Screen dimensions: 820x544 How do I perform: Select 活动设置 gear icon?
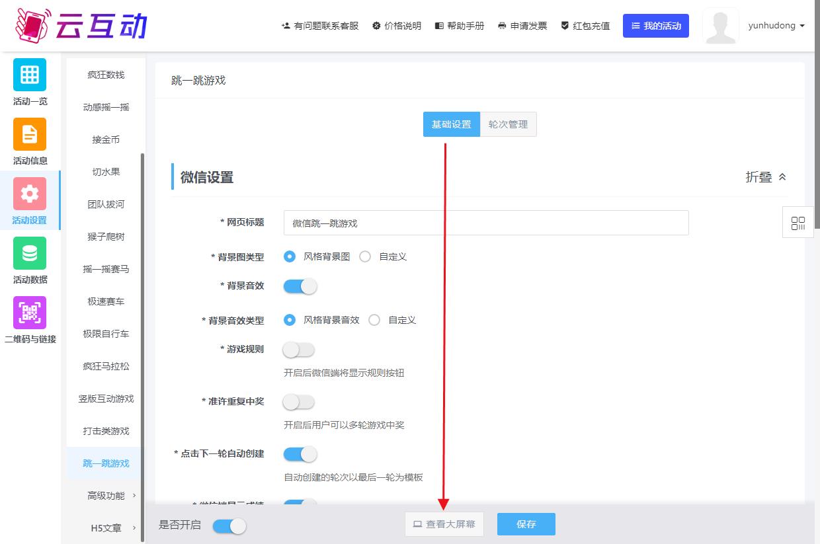point(30,194)
